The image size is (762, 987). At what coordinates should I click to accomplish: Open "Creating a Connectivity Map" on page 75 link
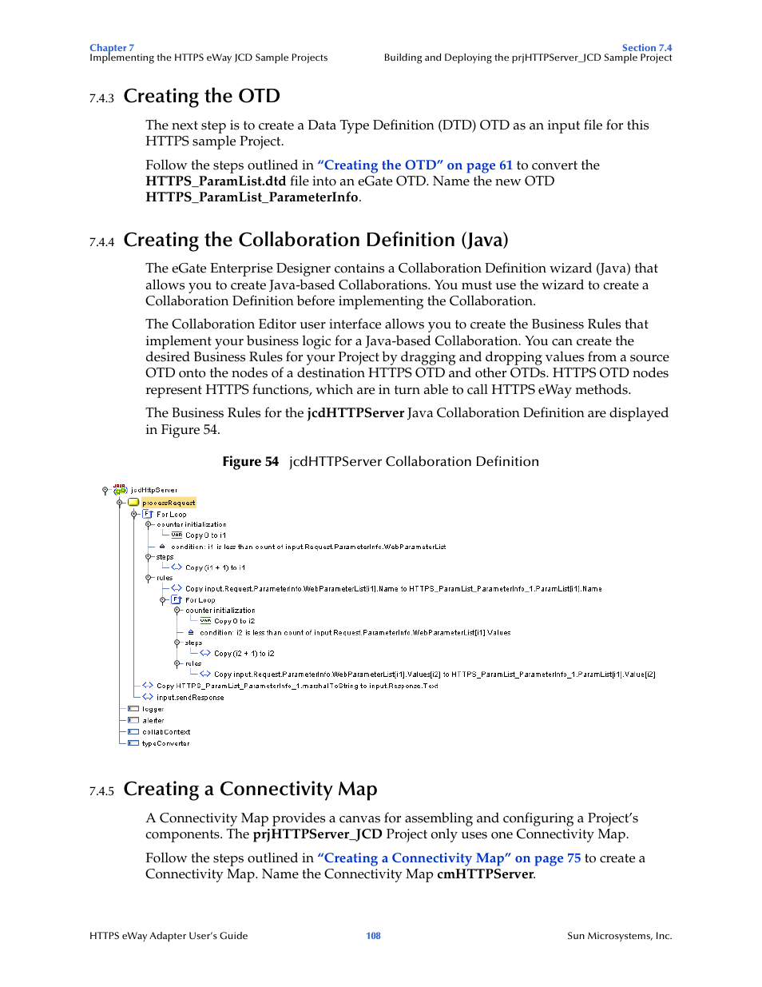click(x=449, y=858)
